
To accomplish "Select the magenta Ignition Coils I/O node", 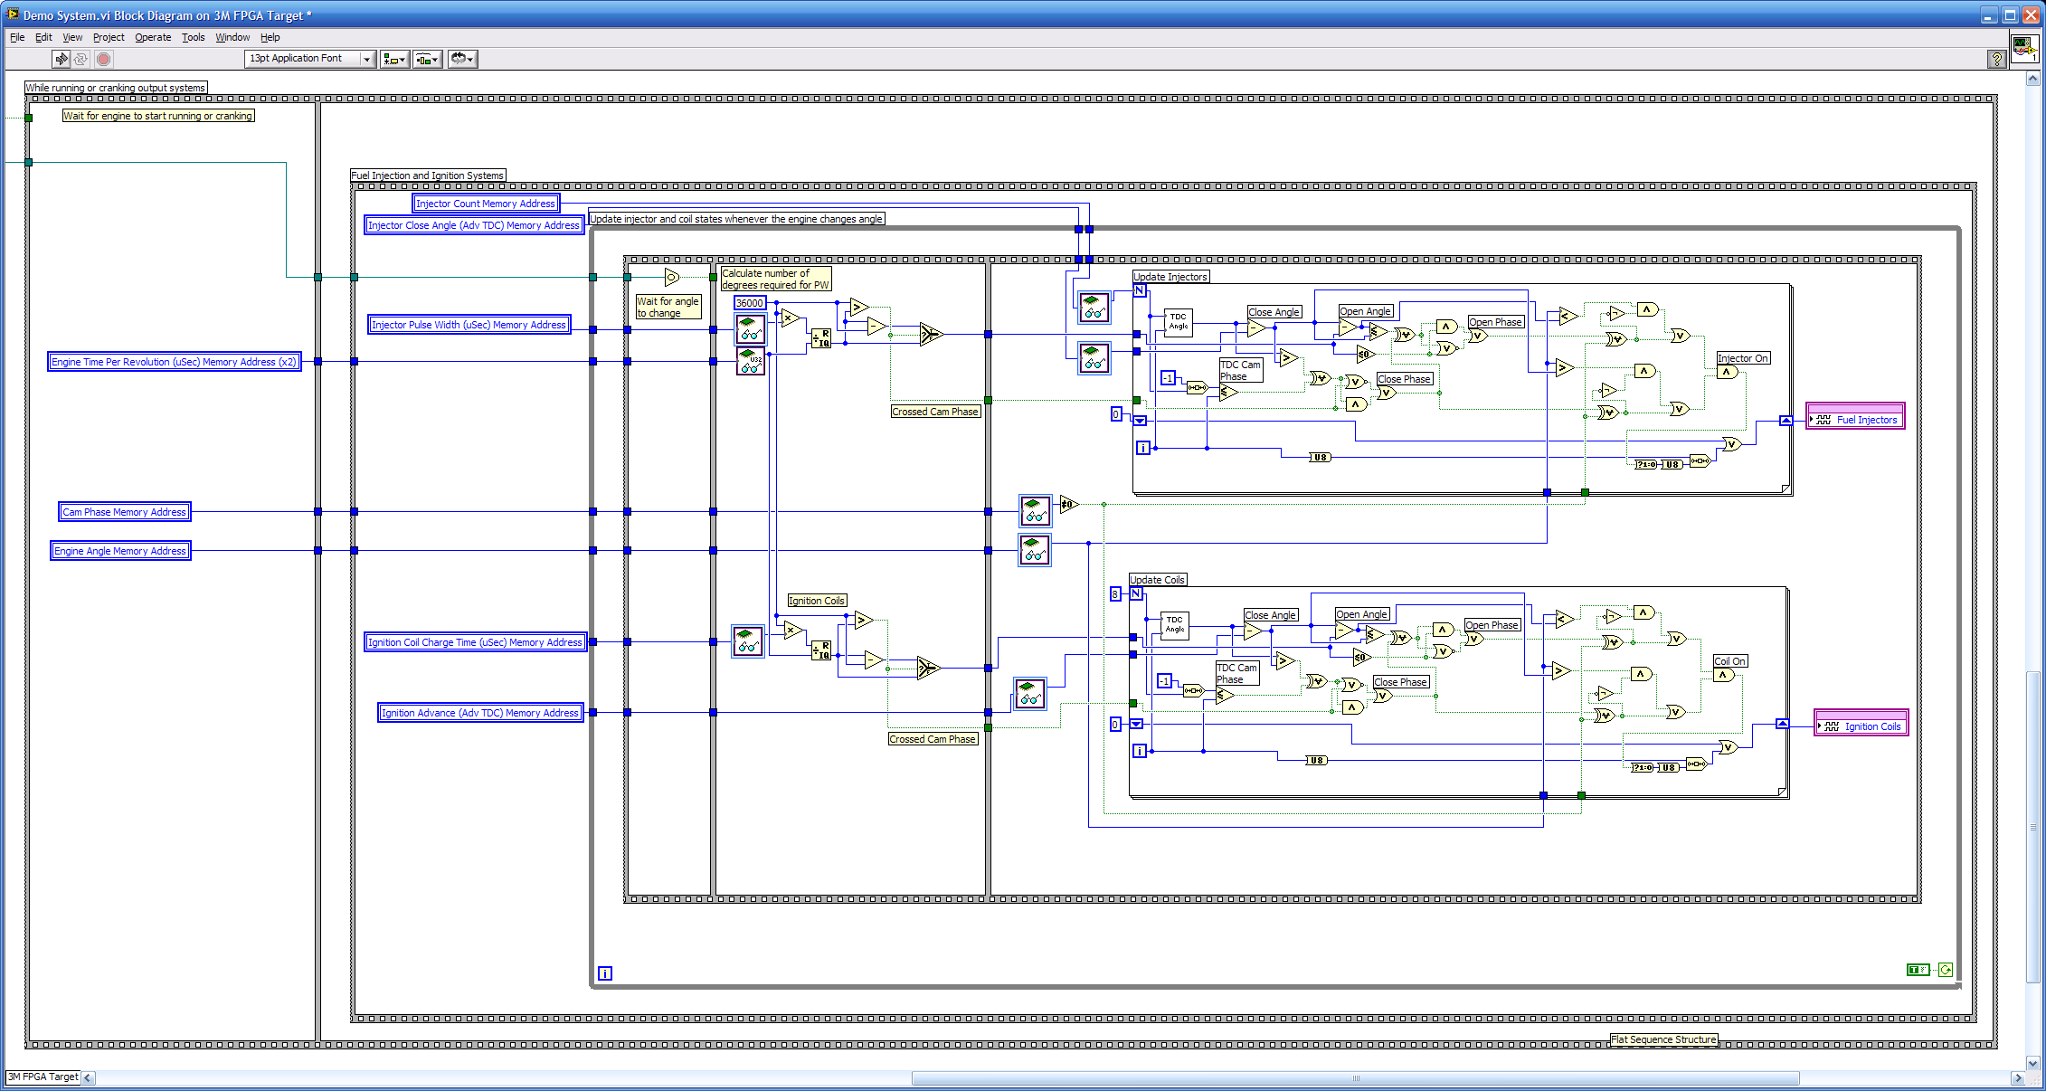I will [1861, 724].
